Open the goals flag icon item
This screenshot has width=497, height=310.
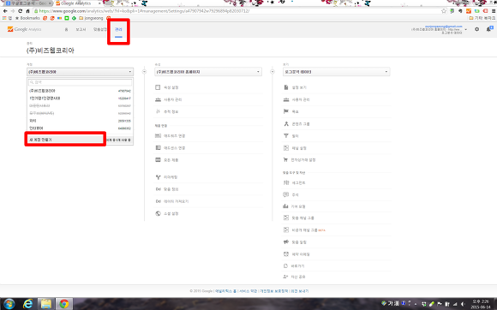click(x=290, y=111)
